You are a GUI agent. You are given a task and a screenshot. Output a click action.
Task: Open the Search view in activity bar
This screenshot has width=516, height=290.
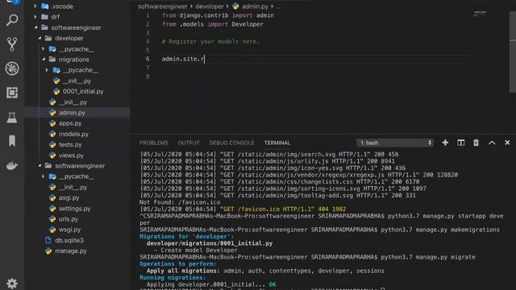(x=12, y=20)
